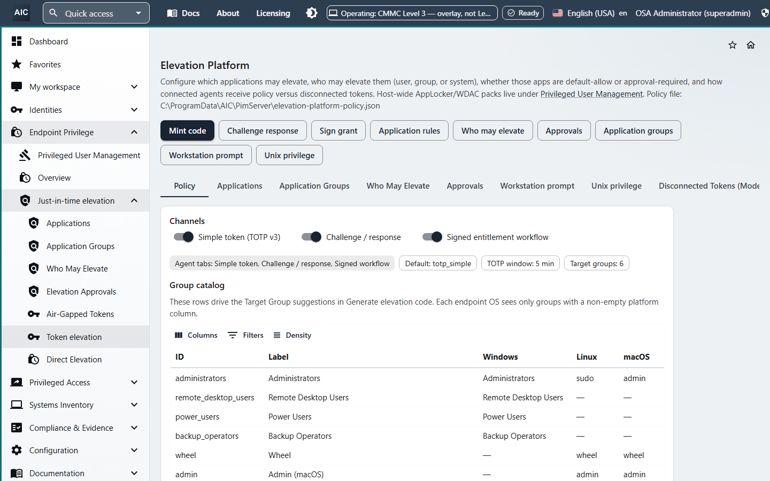Viewport: 770px width, 481px height.
Task: Switch to the Application Groups tab
Action: tap(314, 185)
